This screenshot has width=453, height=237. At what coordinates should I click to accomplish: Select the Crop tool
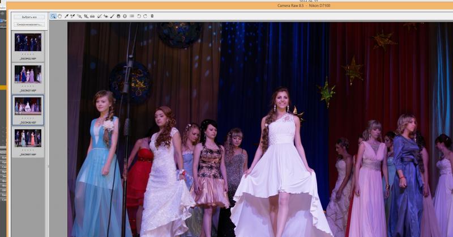(86, 16)
